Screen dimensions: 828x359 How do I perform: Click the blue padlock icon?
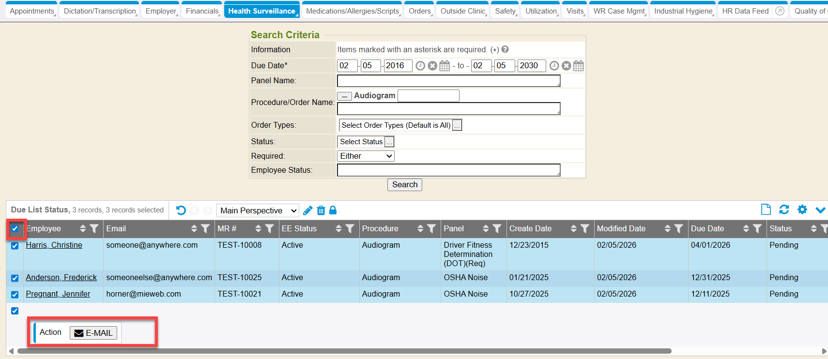pos(333,210)
